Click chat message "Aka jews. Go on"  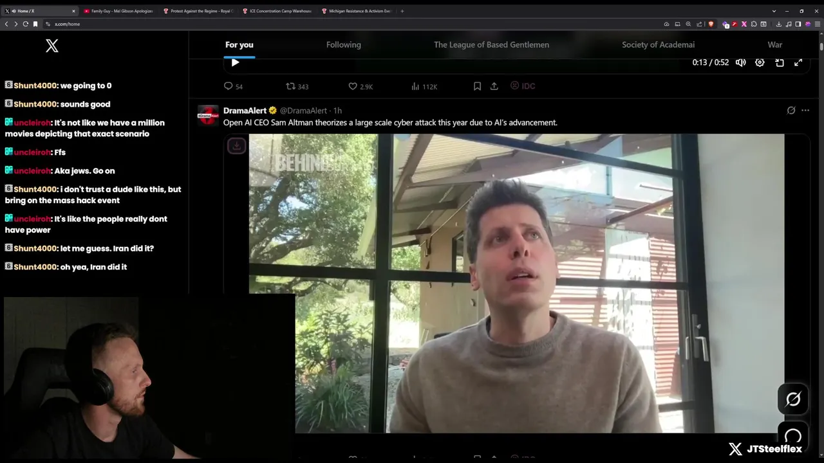(84, 171)
